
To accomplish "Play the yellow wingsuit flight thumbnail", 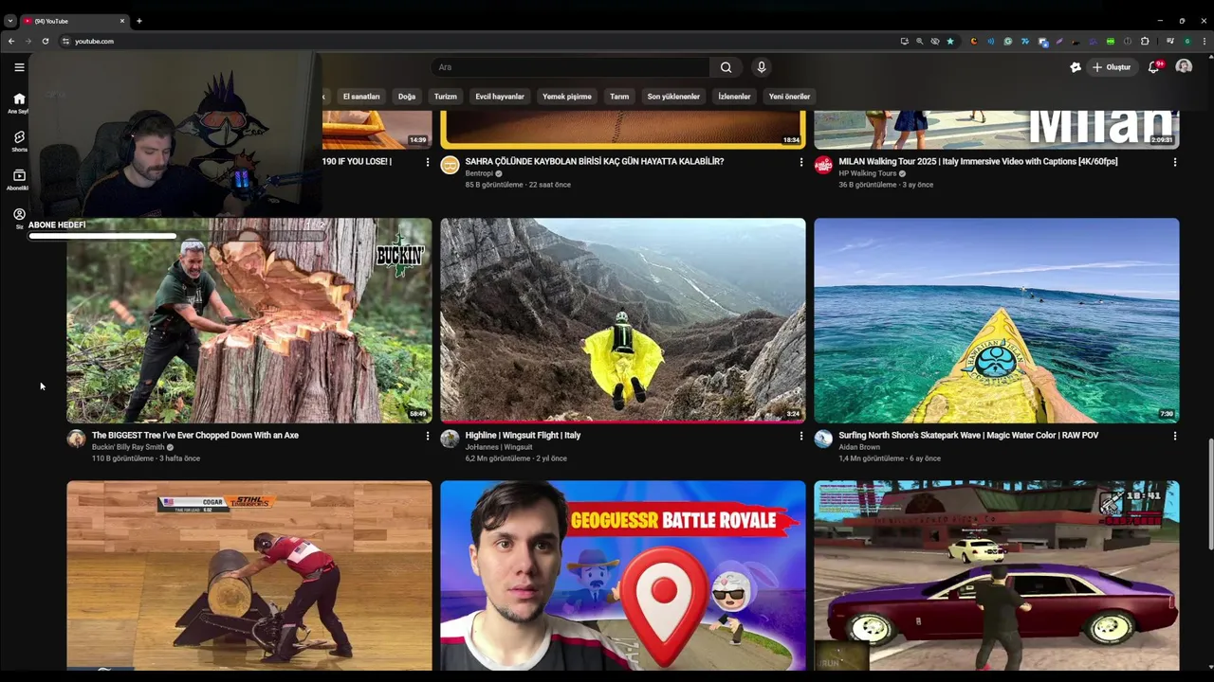I will coord(623,320).
